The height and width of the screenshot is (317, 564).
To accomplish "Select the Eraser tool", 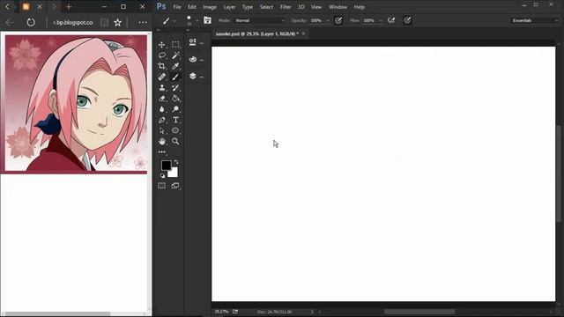I will coord(162,99).
